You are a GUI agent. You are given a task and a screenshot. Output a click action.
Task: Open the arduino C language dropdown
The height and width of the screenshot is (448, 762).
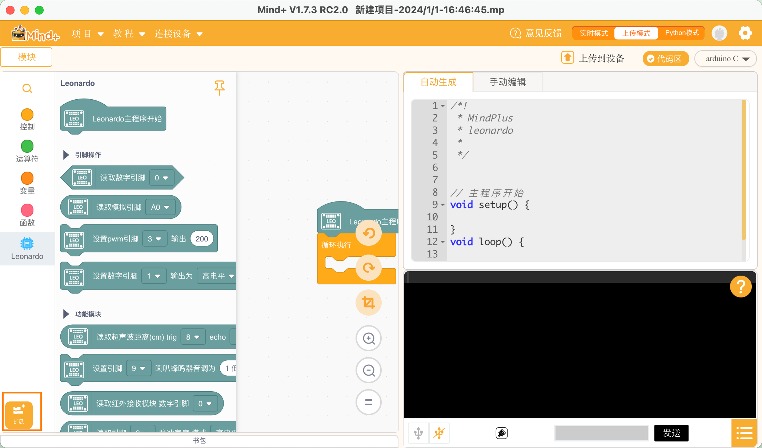(726, 59)
